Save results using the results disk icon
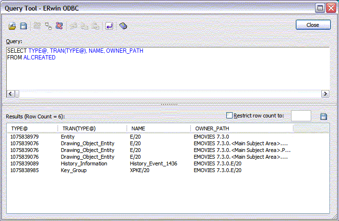The width and height of the screenshot is (339, 221). pos(323,116)
